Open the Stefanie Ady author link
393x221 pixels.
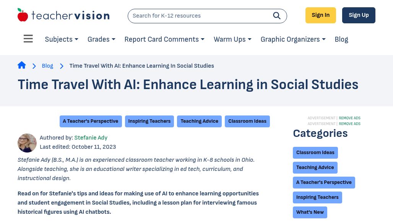pos(91,138)
